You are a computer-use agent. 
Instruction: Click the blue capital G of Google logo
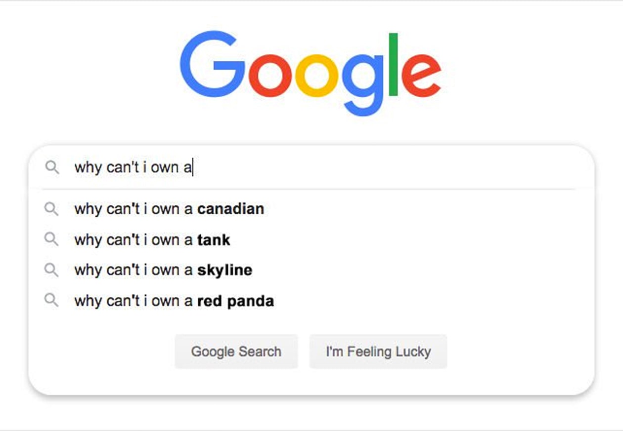[x=212, y=65]
